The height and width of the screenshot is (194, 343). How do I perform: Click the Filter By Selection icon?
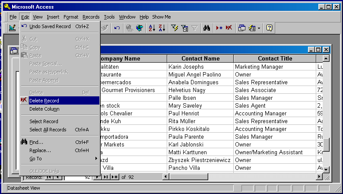pos(175,28)
